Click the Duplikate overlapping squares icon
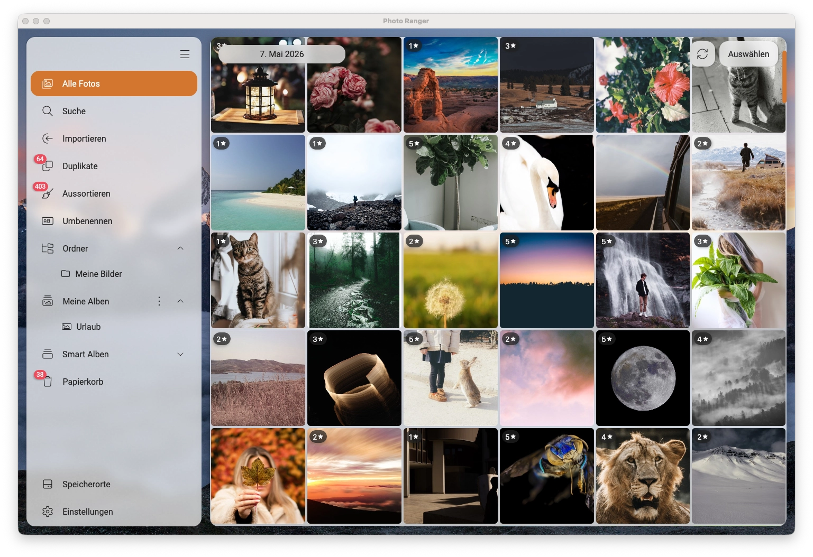 (48, 166)
